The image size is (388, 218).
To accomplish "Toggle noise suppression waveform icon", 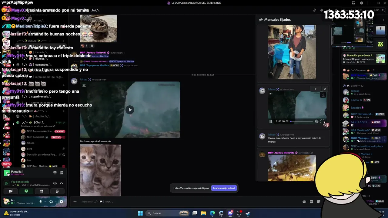I will coord(55,183).
